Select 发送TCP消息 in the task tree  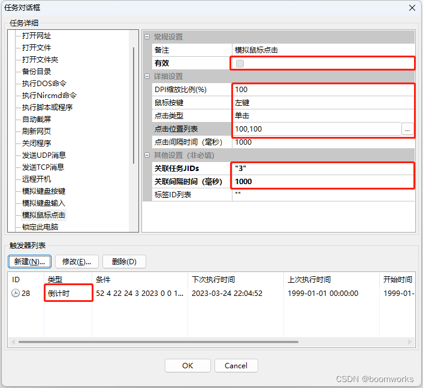pos(43,167)
